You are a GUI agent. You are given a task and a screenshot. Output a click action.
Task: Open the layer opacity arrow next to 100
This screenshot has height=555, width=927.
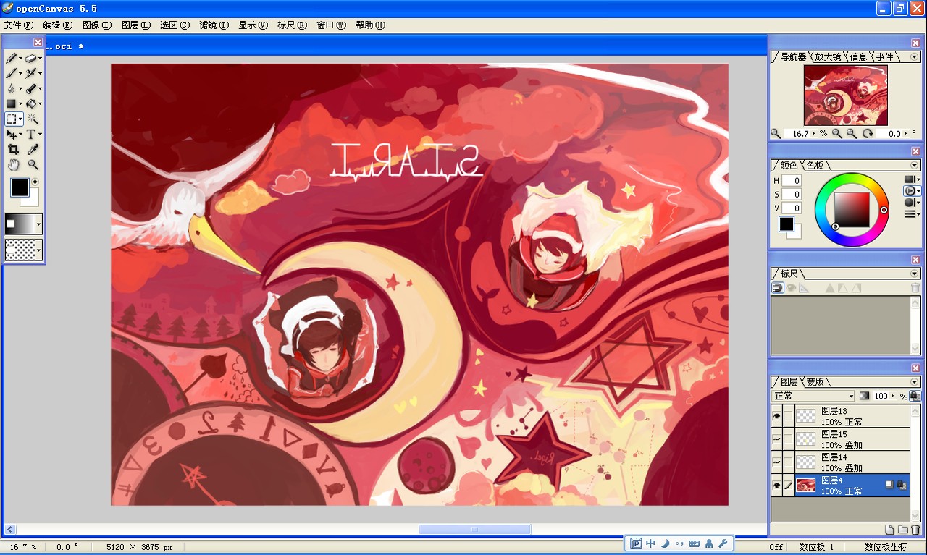point(892,396)
